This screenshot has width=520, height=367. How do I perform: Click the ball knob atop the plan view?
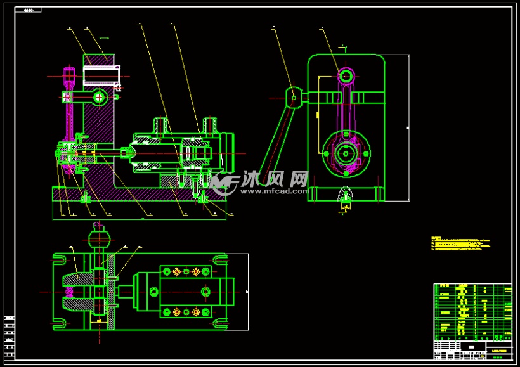point(100,238)
